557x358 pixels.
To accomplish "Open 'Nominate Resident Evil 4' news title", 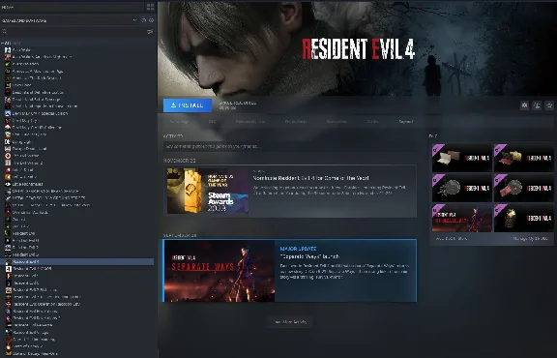I will click(x=310, y=178).
